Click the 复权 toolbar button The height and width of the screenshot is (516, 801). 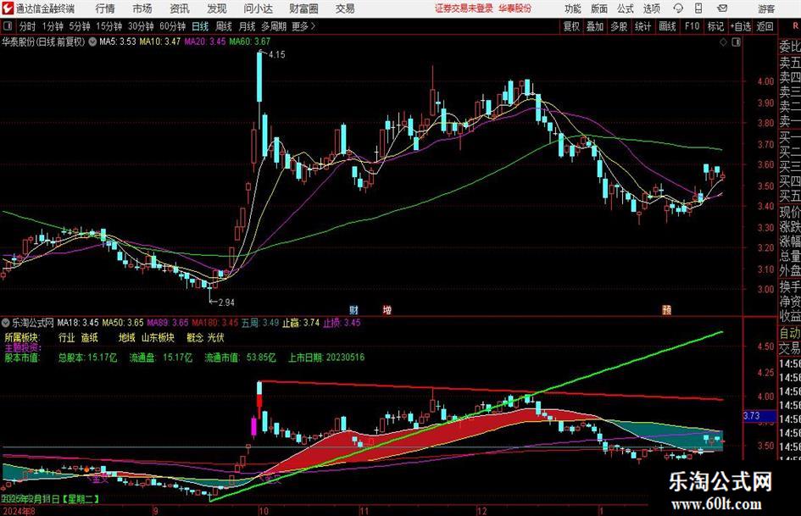pyautogui.click(x=571, y=26)
